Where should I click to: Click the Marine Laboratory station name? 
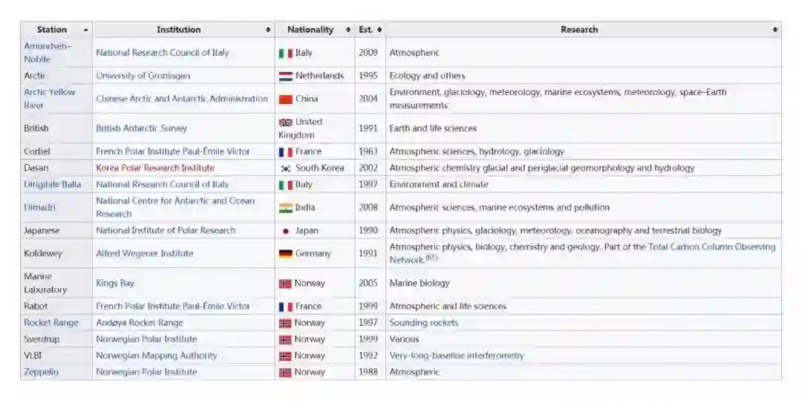[x=45, y=283]
